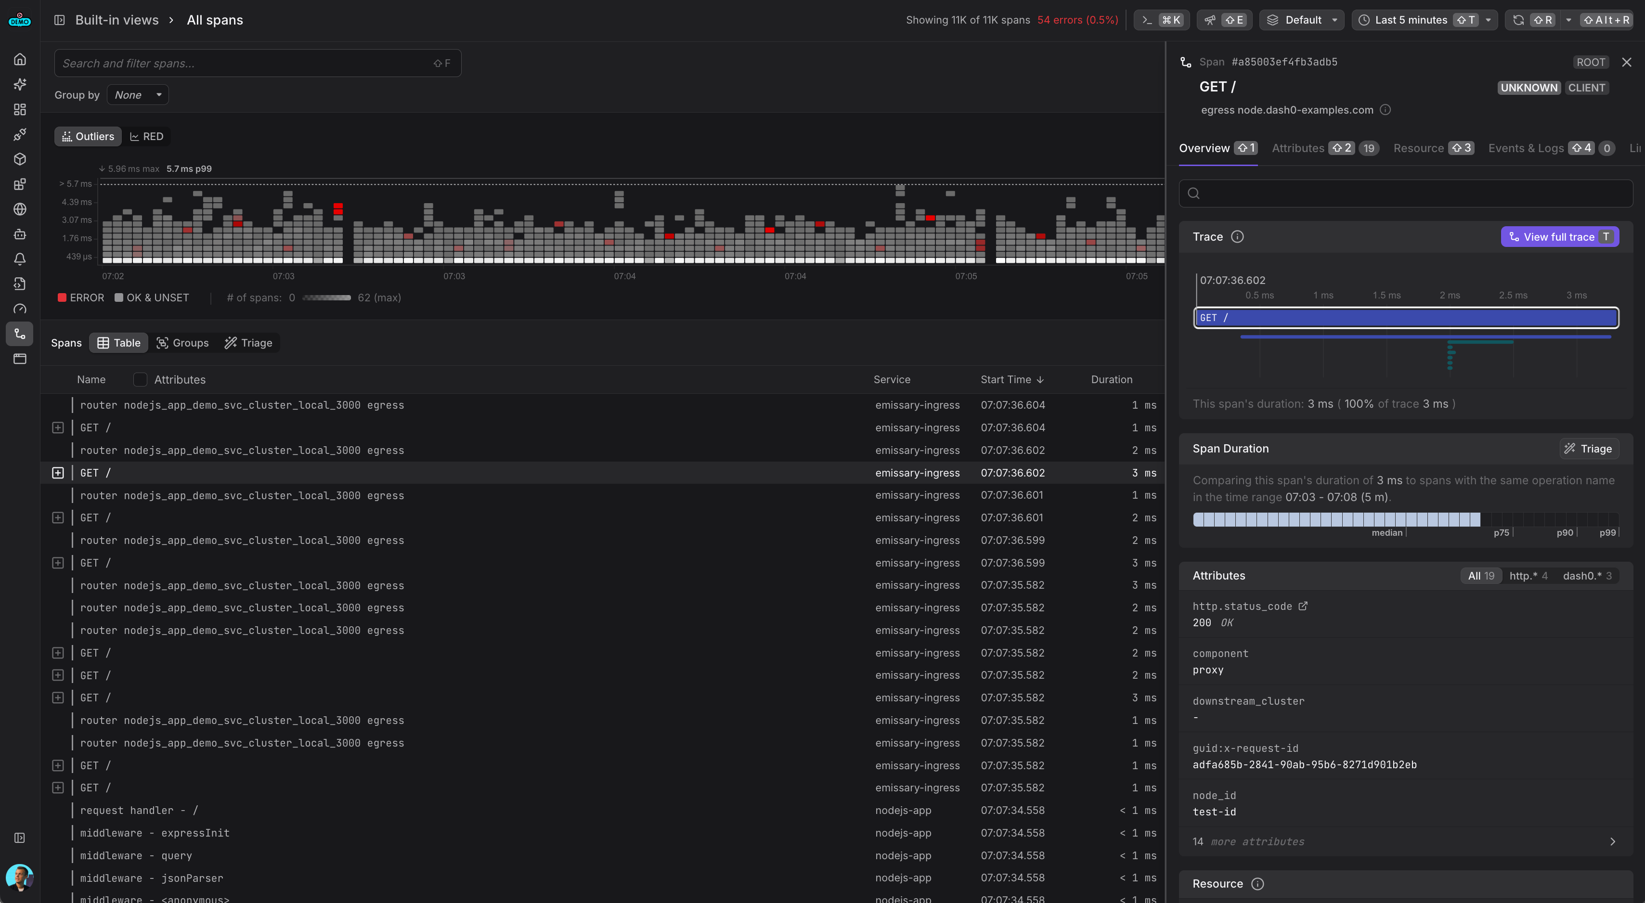The height and width of the screenshot is (903, 1645).
Task: Open the Home icon in sidebar
Action: coord(20,59)
